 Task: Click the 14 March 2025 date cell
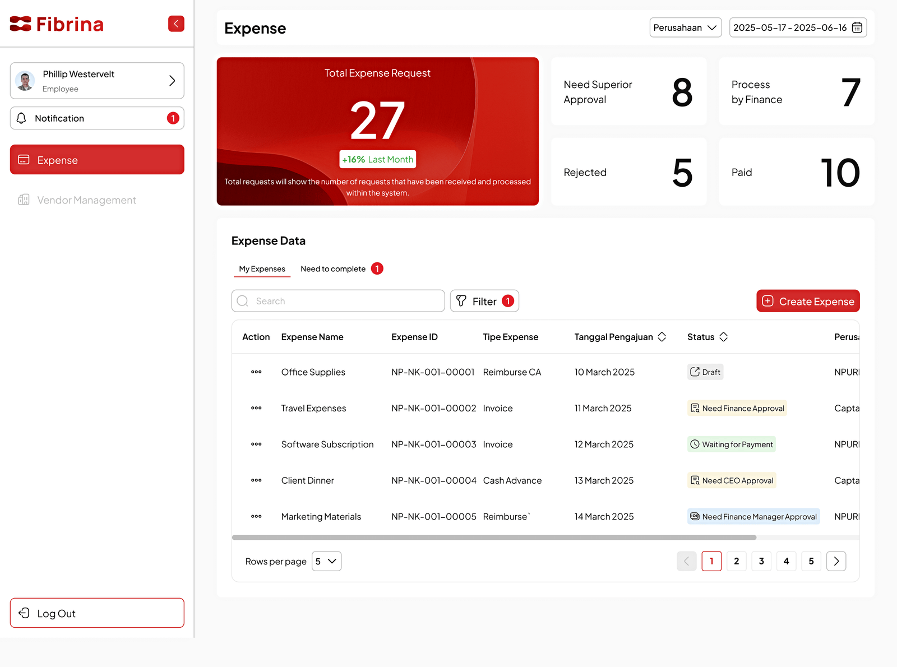604,517
